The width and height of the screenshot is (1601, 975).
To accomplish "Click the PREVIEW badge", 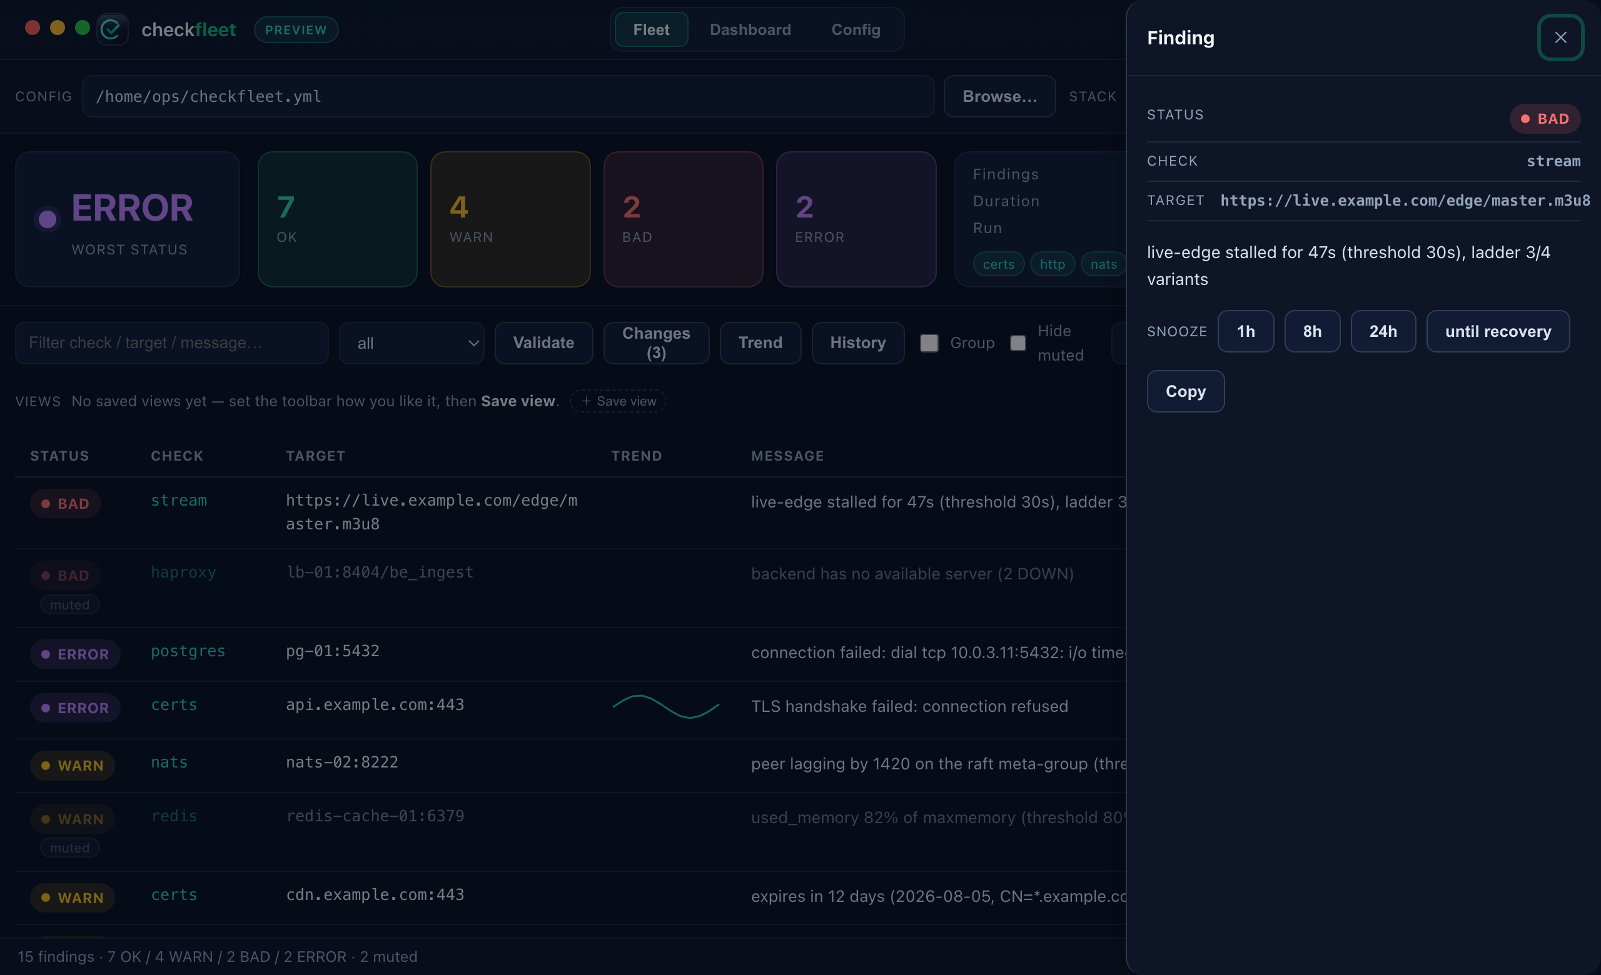I will [296, 30].
